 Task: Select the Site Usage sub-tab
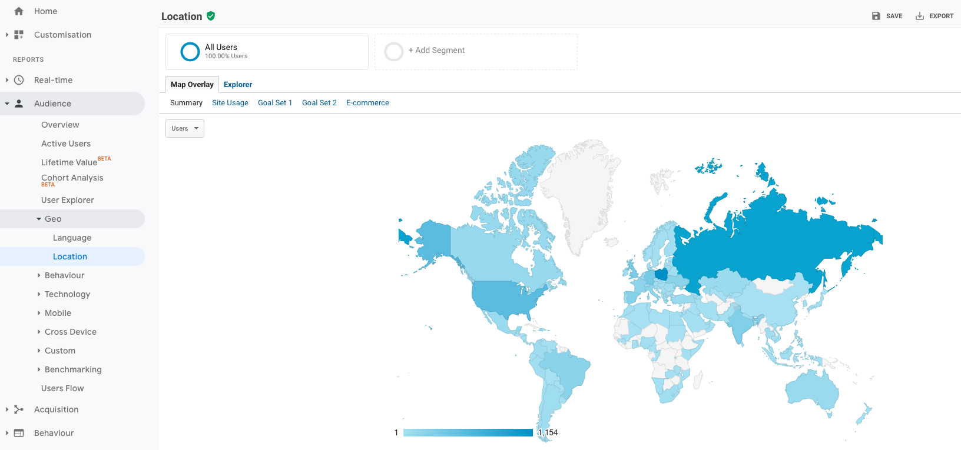230,103
